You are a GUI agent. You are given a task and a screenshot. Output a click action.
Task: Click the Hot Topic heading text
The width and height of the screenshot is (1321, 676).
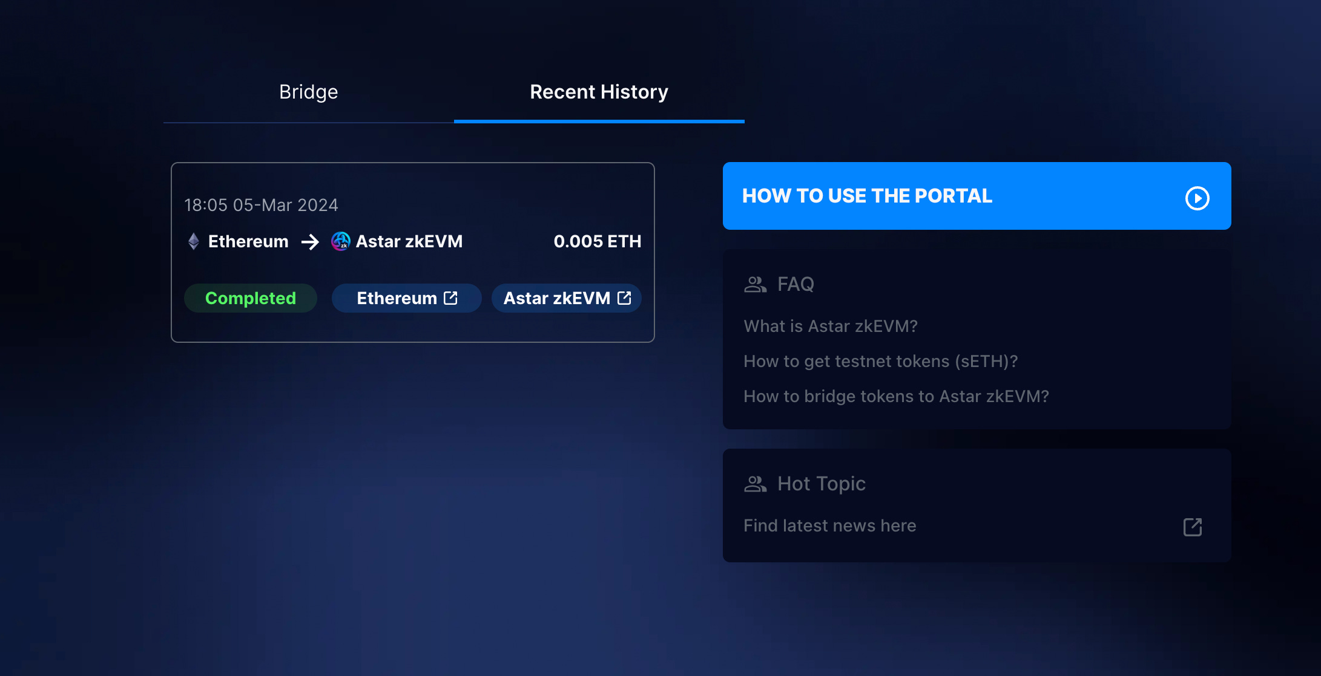click(x=822, y=484)
